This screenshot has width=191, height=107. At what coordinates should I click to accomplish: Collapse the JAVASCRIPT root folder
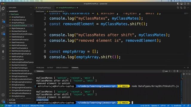pos(13,11)
